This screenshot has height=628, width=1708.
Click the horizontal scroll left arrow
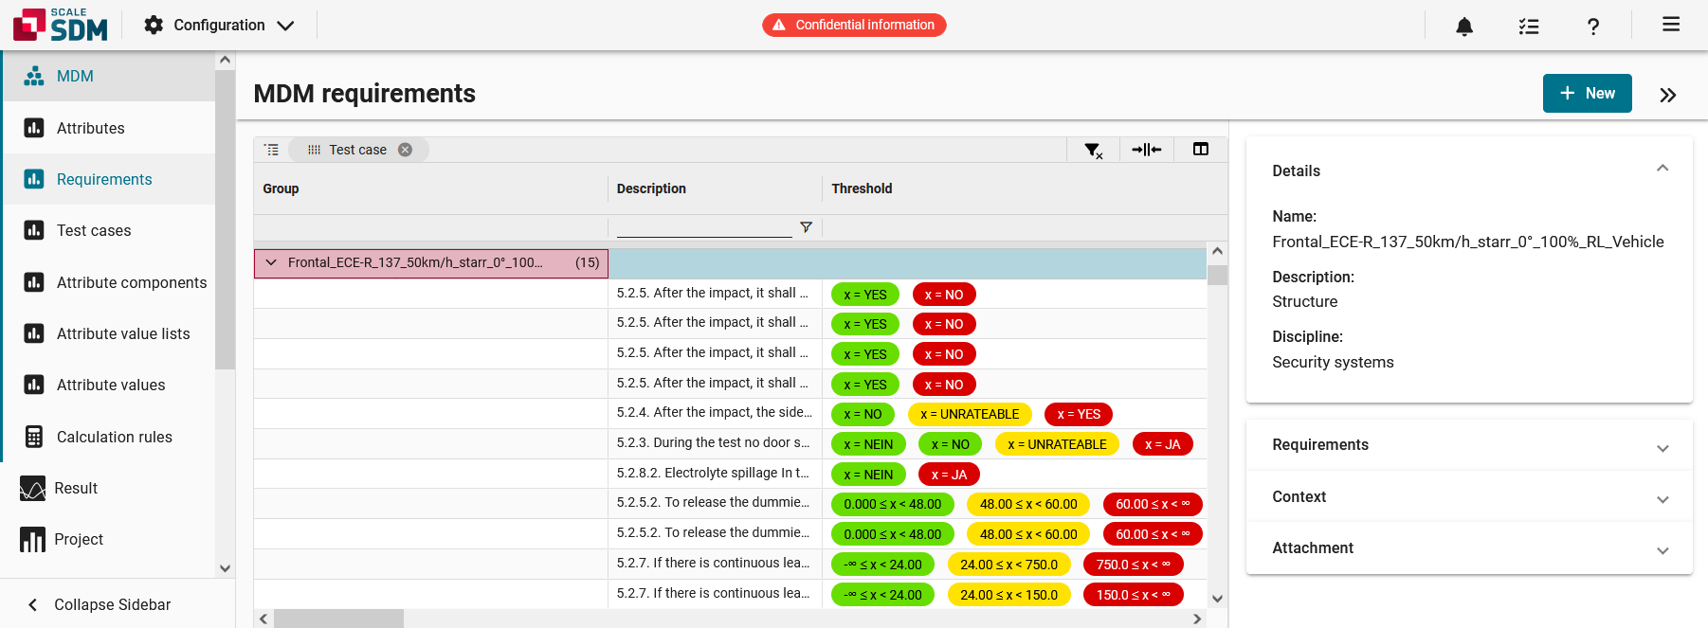[263, 619]
